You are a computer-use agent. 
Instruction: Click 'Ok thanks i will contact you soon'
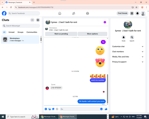coord(91,101)
